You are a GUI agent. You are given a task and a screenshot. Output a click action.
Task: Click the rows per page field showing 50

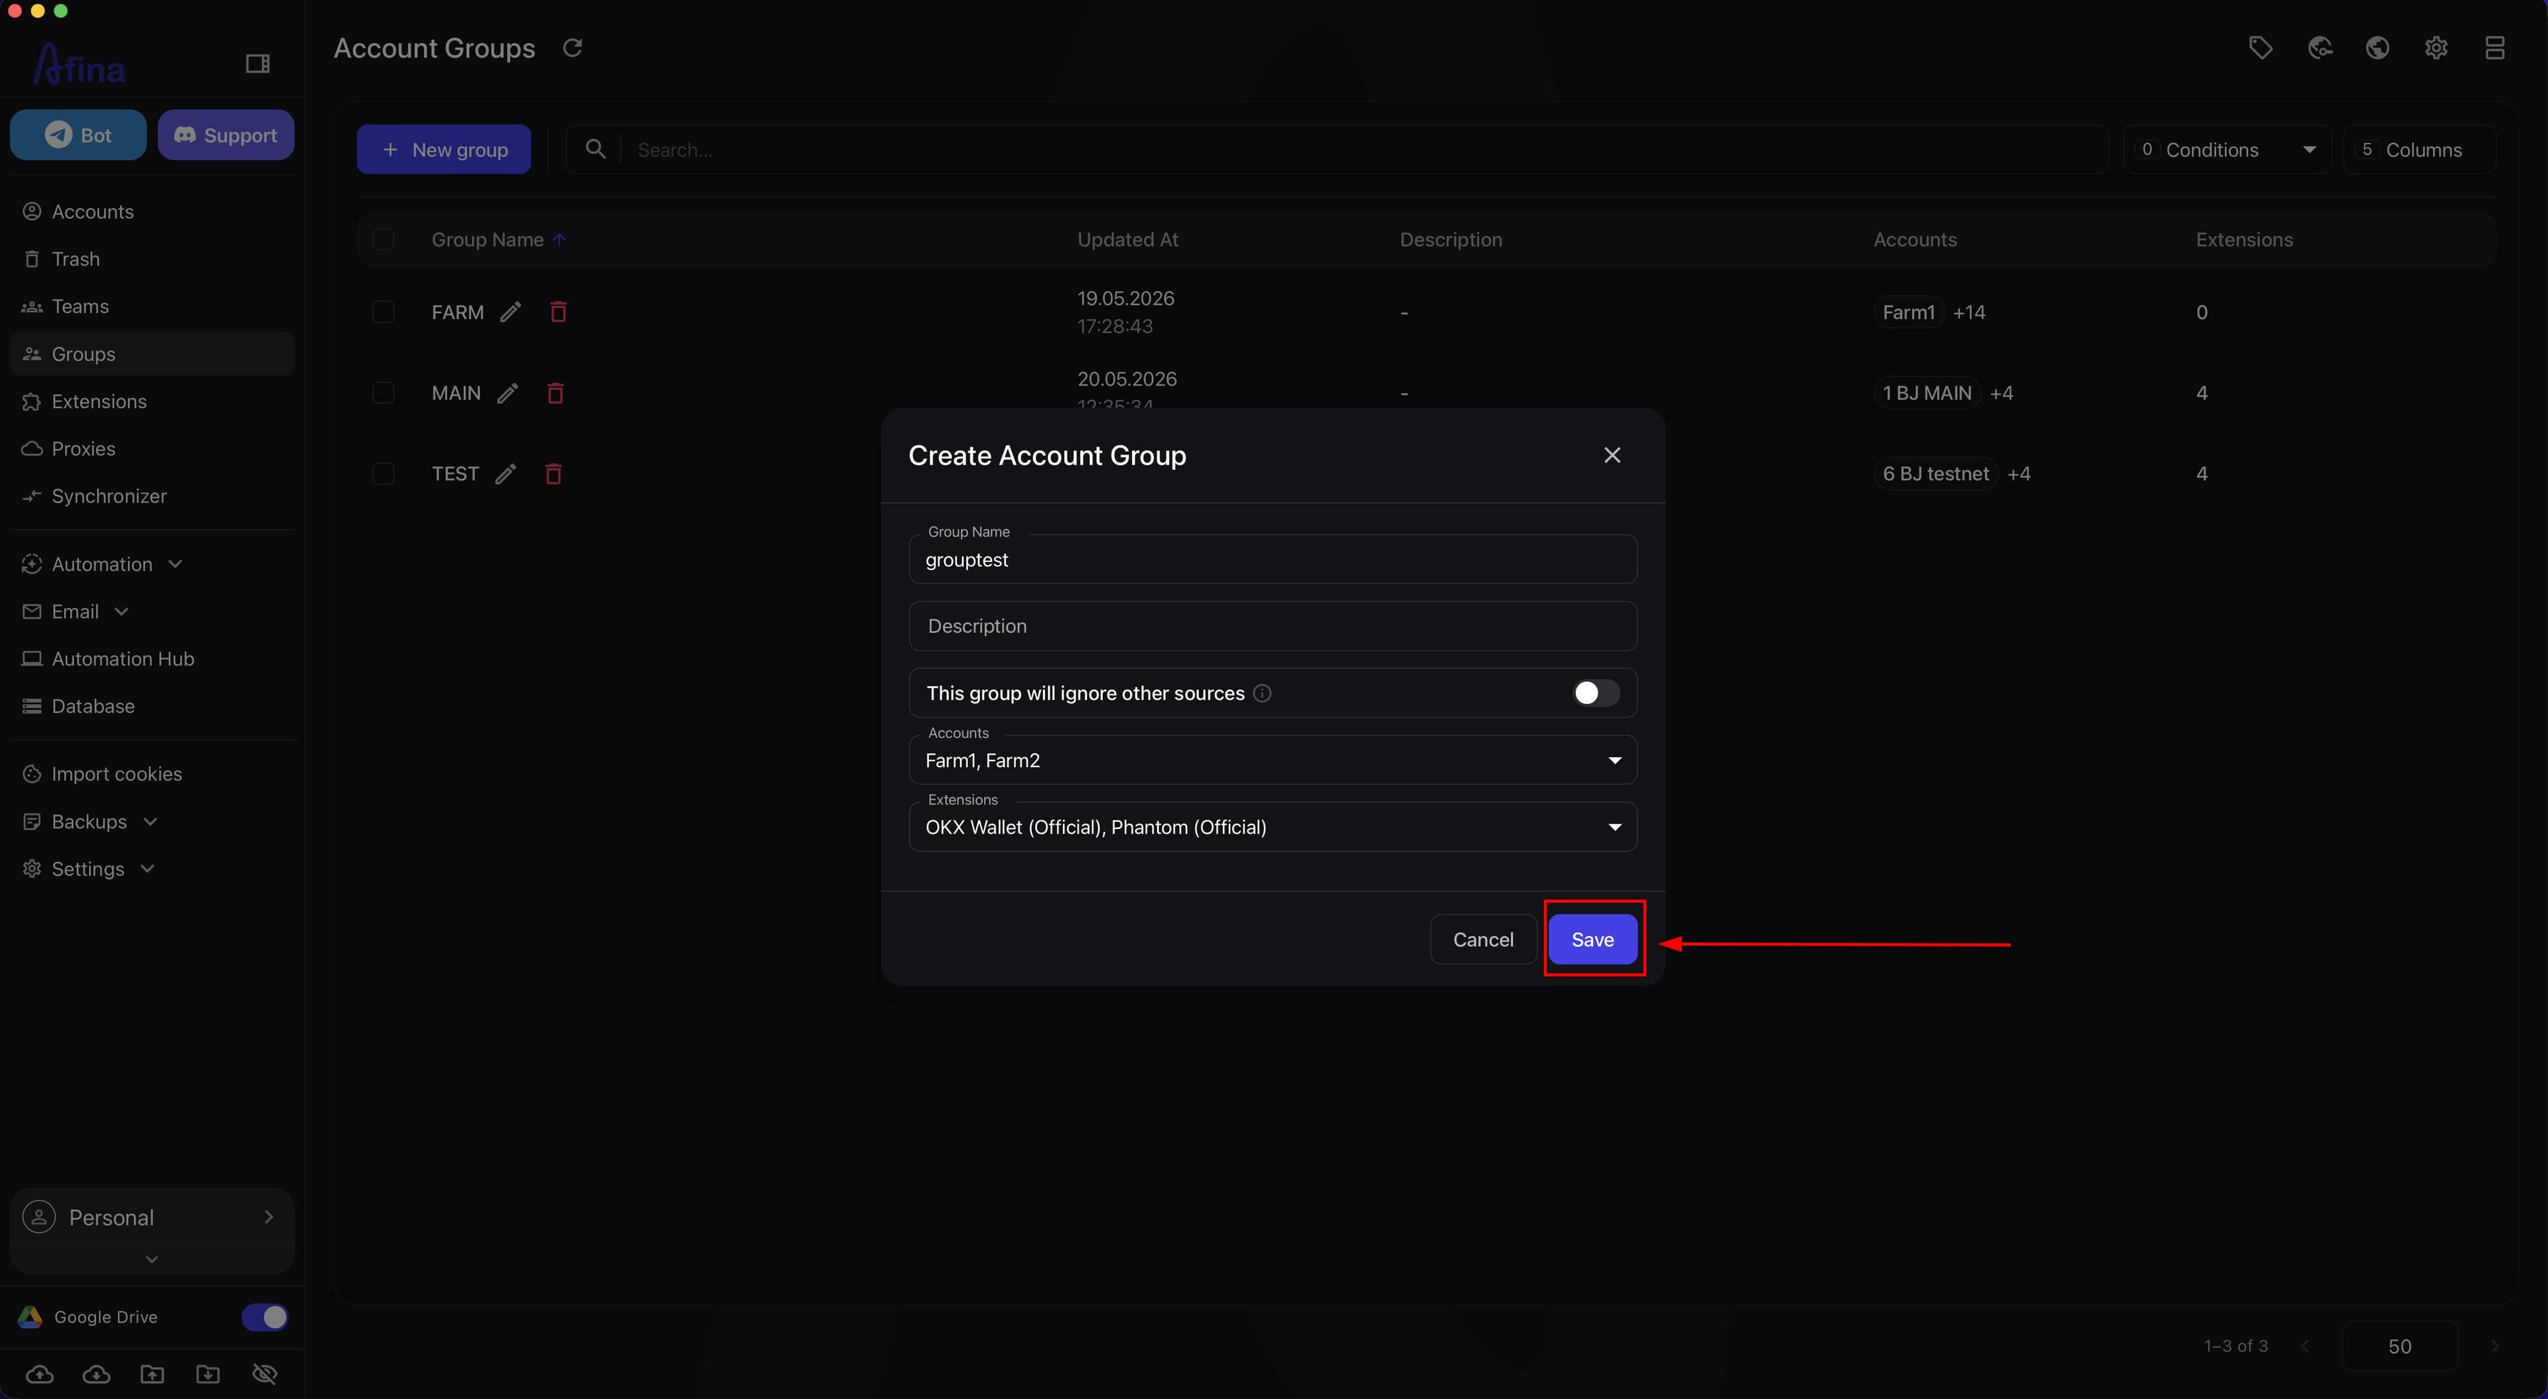(x=2399, y=1345)
